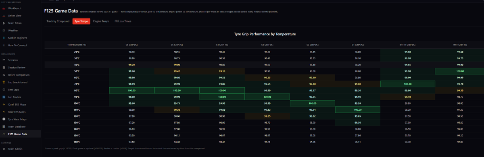484x157 pixels.
Task: Click the C5 GRIP (%) column header
Action: pos(177,45)
